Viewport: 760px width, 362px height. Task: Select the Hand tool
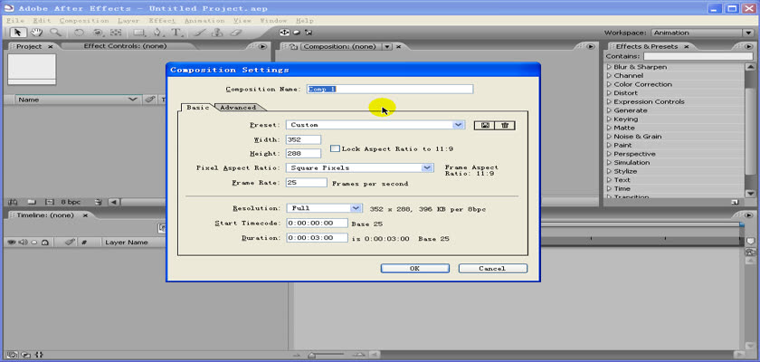(x=36, y=33)
